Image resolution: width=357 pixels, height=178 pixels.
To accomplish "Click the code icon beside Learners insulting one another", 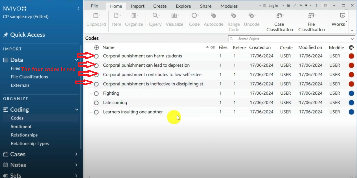I will pos(96,112).
